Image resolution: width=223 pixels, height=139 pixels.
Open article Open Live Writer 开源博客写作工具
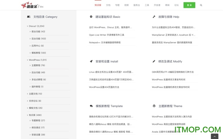(107, 35)
